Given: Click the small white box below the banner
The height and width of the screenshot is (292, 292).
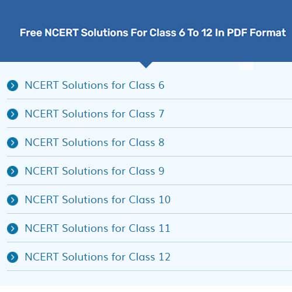Looking at the screenshot, I should coord(246,66).
